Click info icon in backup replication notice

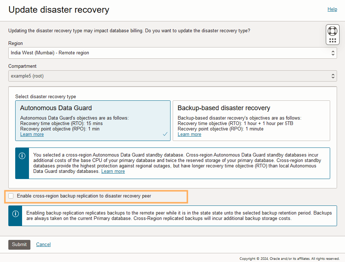(16, 214)
